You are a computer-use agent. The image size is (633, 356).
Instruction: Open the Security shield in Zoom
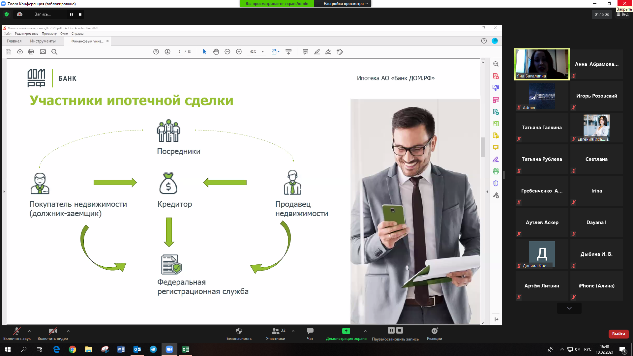click(239, 334)
